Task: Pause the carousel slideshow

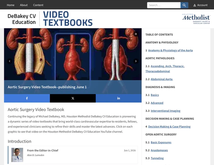Action: tap(136, 34)
